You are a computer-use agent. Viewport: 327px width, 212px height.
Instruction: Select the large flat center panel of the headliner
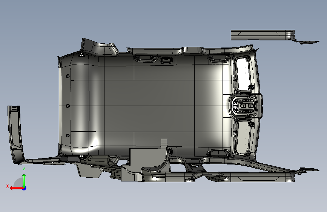coord(149,106)
